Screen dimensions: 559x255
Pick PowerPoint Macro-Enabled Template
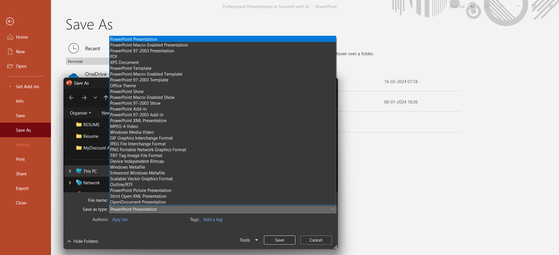coord(223,74)
